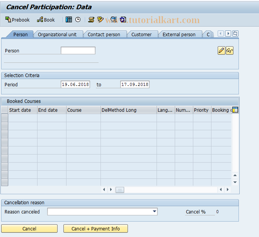This screenshot has width=259, height=237.
Task: Click the Period end date field
Action: pyautogui.click(x=135, y=84)
